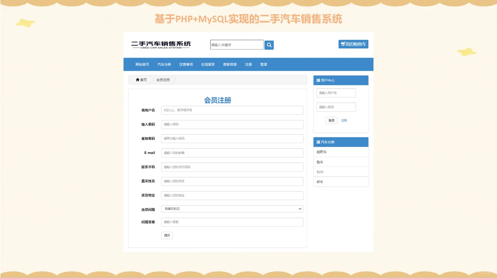Expand the question selector showing 我喜欢的花
The image size is (497, 278).
(232, 209)
